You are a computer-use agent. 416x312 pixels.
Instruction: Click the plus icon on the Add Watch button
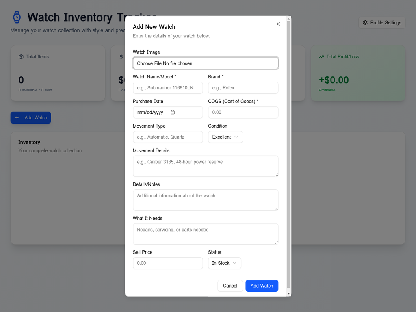pos(17,117)
